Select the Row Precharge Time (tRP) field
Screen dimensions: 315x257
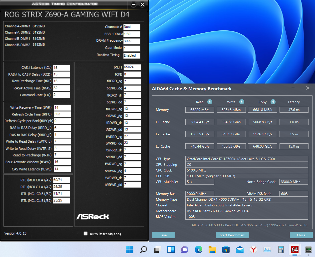pos(61,81)
